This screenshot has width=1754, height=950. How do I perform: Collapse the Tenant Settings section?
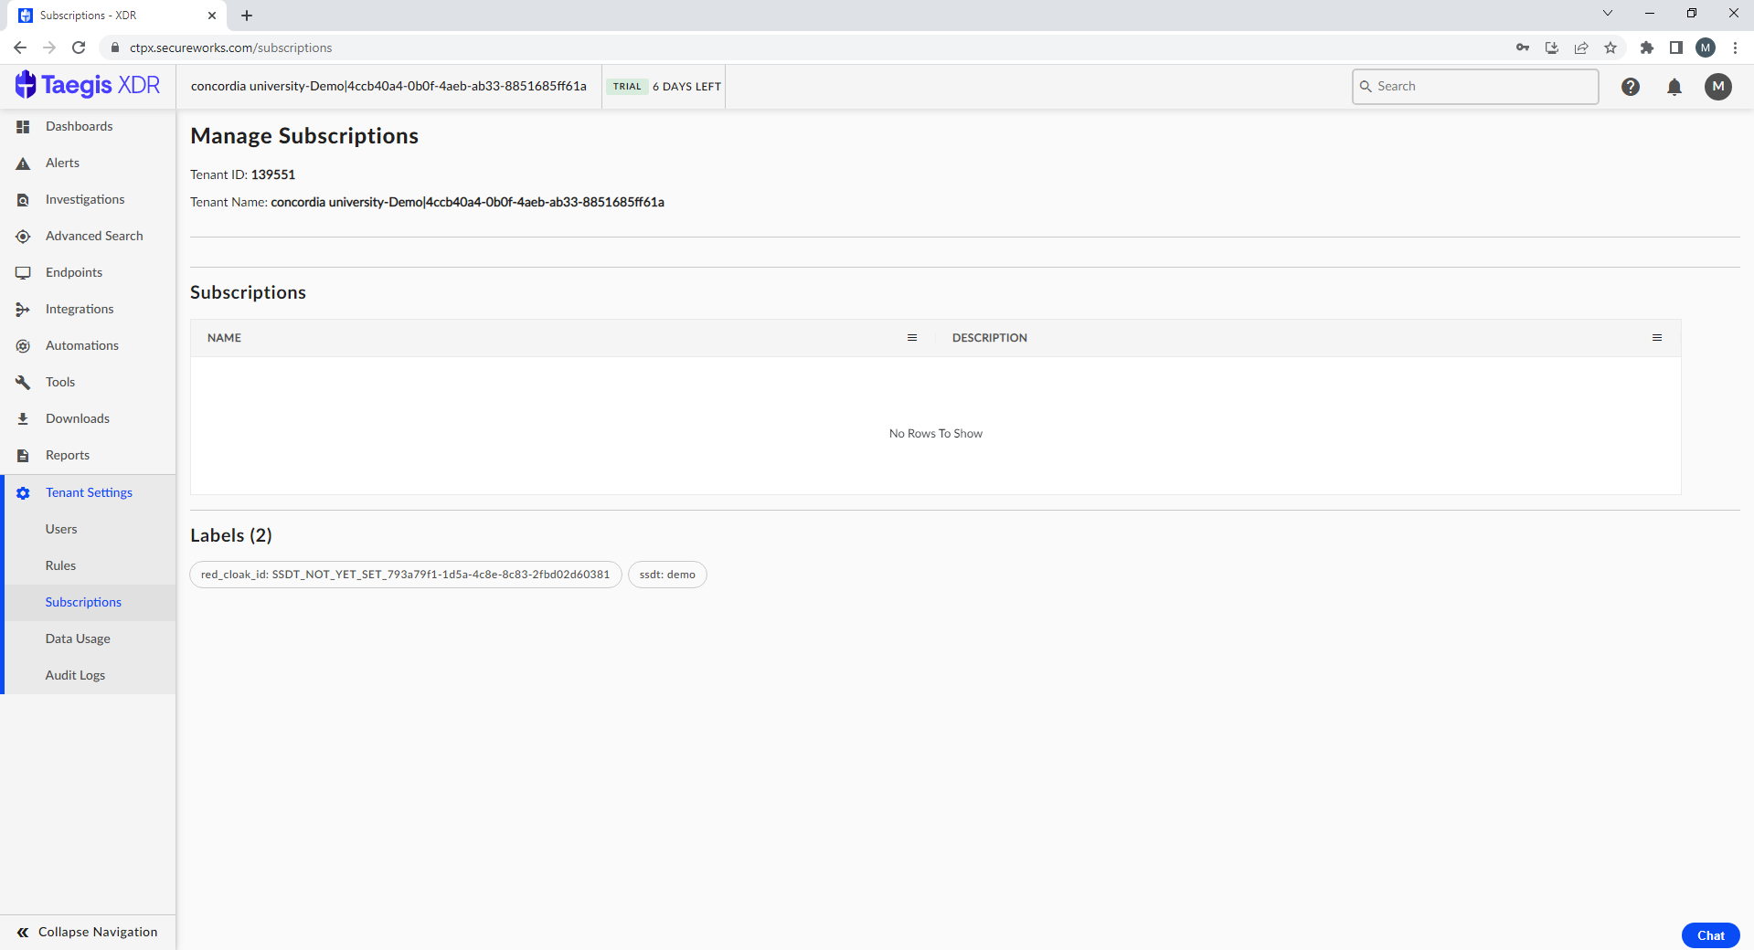pyautogui.click(x=89, y=492)
